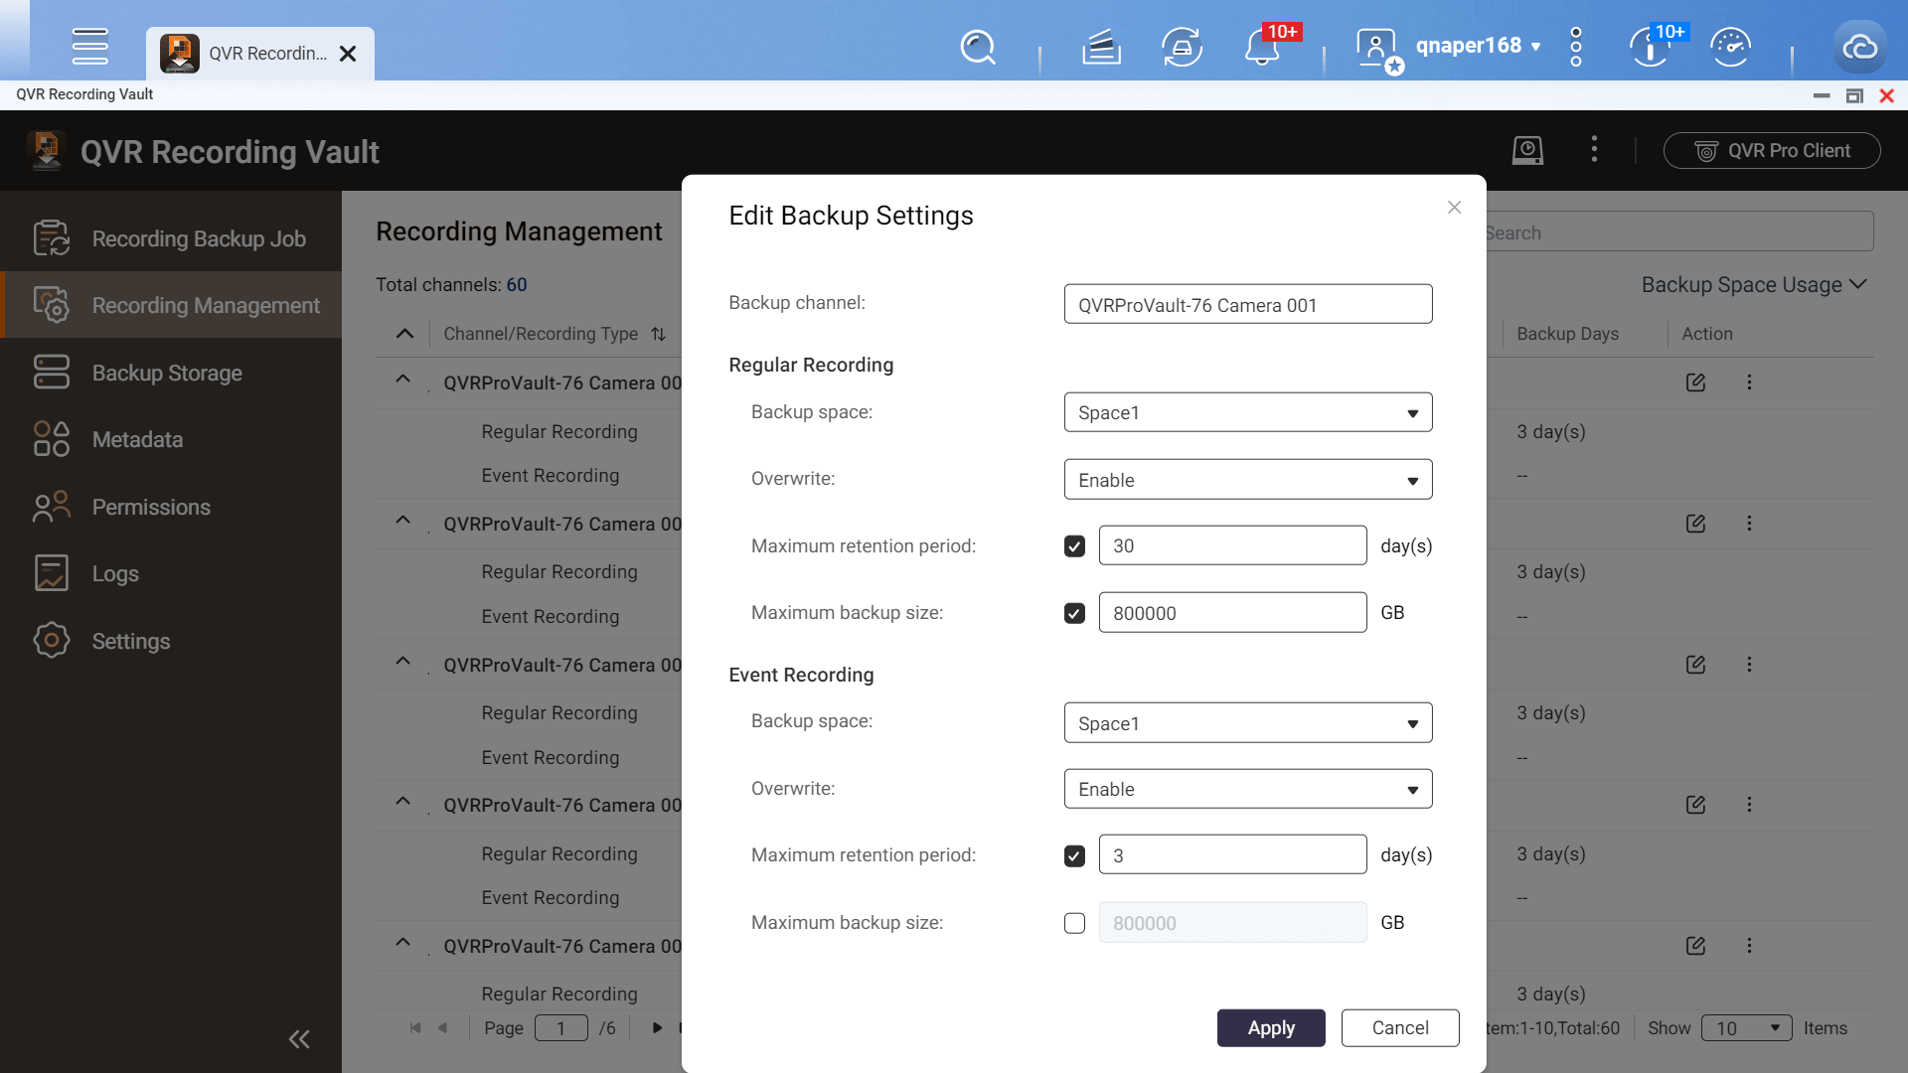Open the QTS main hamburger menu

(89, 47)
